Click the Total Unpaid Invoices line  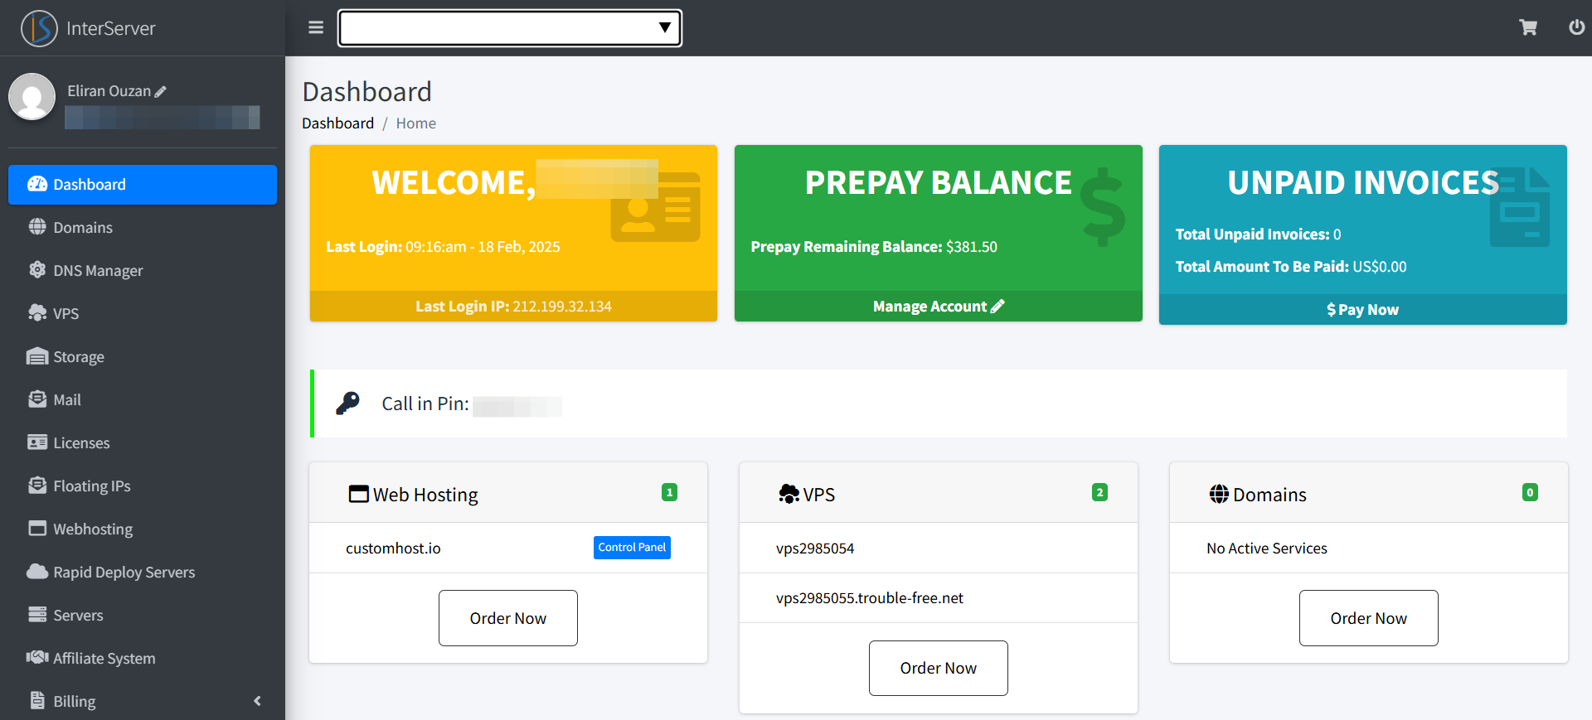click(x=1258, y=234)
